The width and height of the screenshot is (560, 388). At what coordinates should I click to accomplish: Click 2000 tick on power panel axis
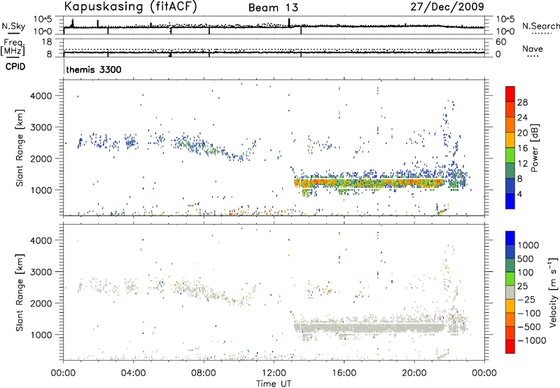pos(41,158)
